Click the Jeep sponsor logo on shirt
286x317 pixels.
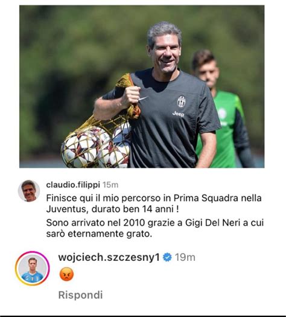[x=179, y=114]
